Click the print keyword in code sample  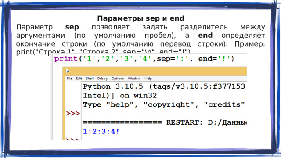click(66, 59)
